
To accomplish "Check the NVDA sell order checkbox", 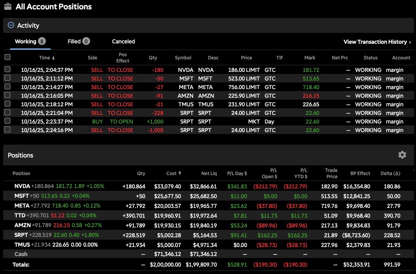I will (x=7, y=70).
